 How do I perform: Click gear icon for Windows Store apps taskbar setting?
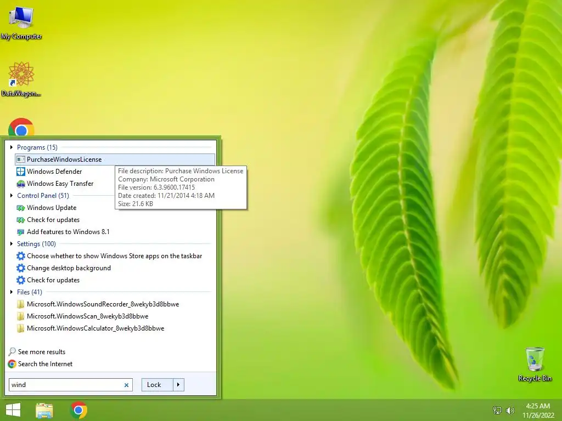tap(21, 256)
